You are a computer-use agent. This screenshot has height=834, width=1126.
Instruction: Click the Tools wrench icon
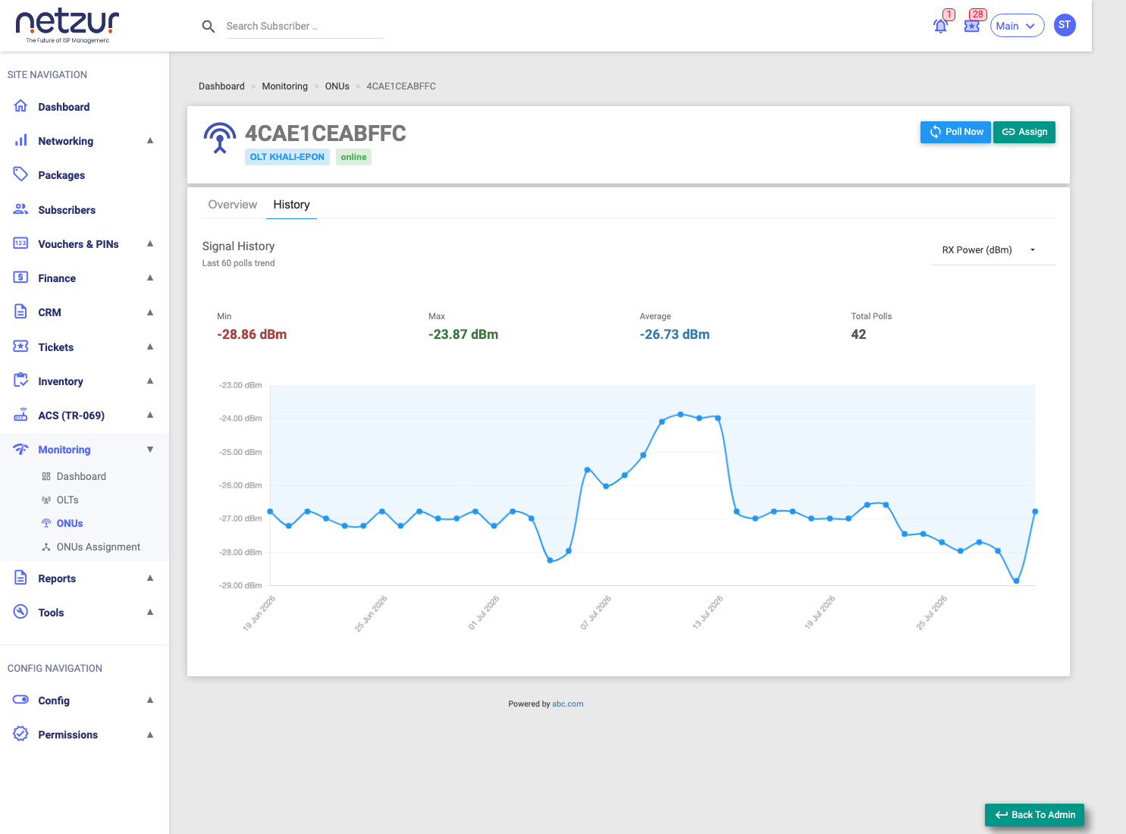(x=21, y=612)
